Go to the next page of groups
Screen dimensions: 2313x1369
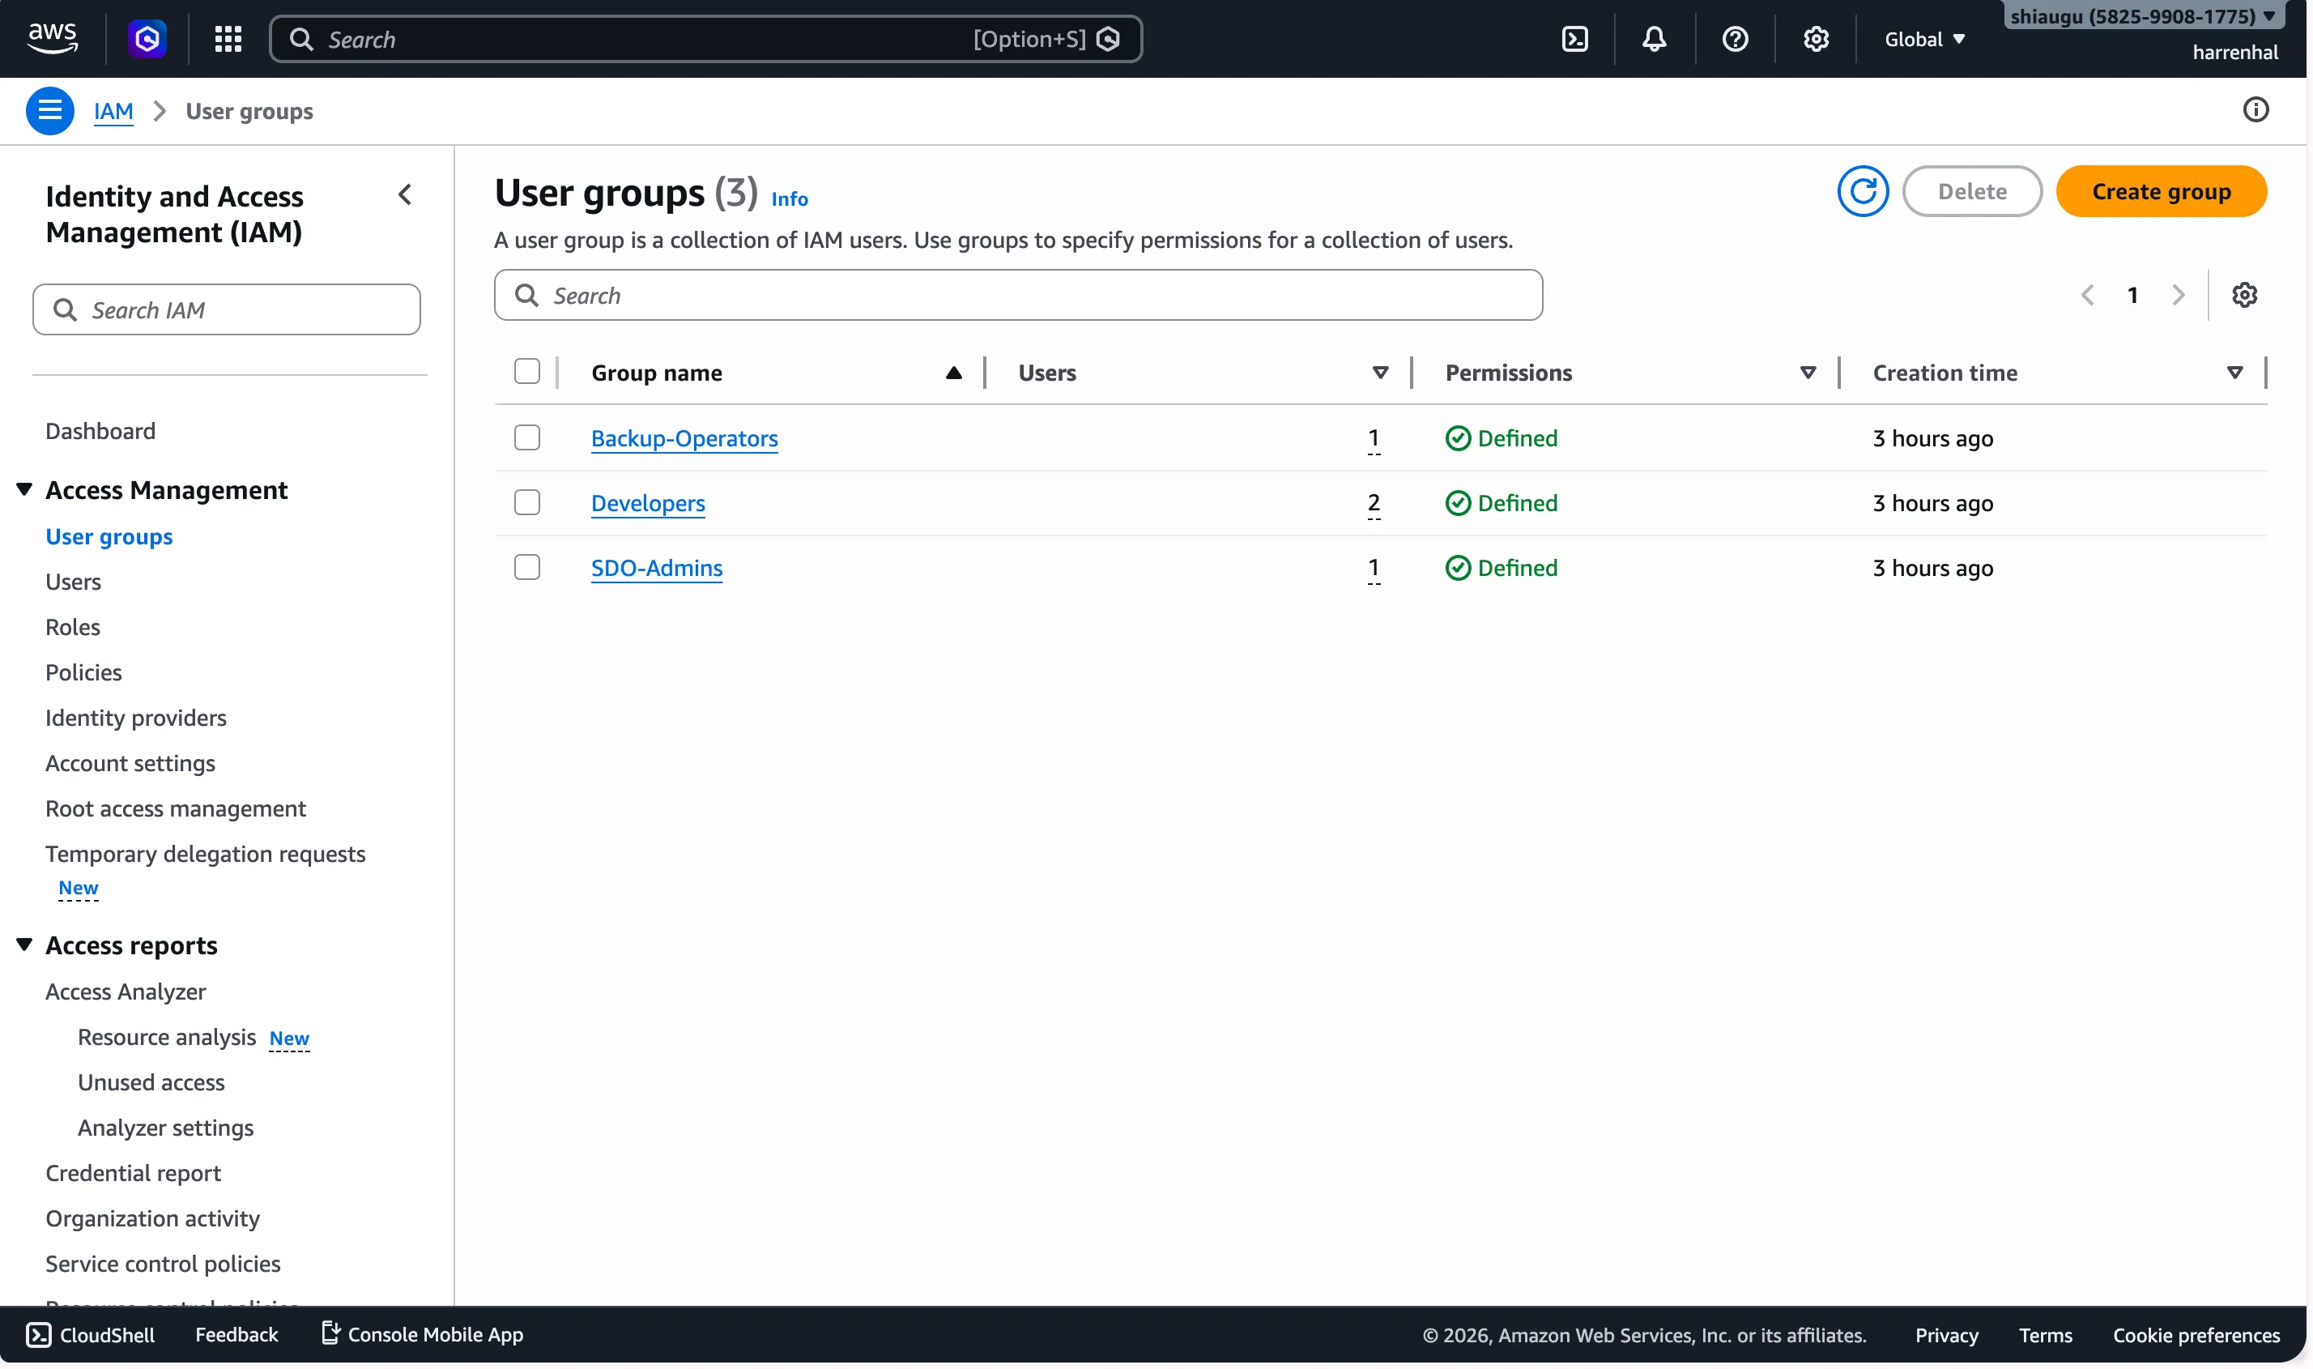click(x=2178, y=295)
